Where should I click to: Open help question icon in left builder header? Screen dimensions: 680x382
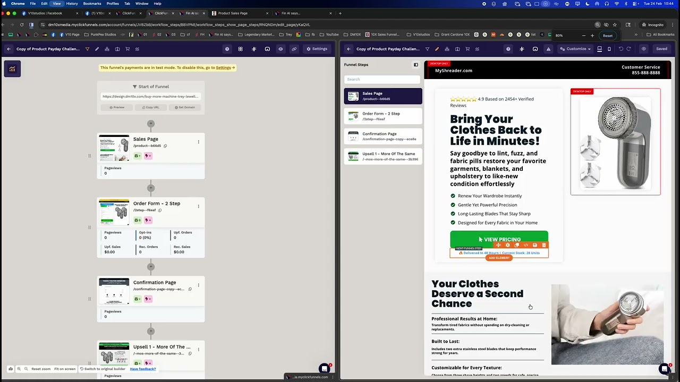227,49
